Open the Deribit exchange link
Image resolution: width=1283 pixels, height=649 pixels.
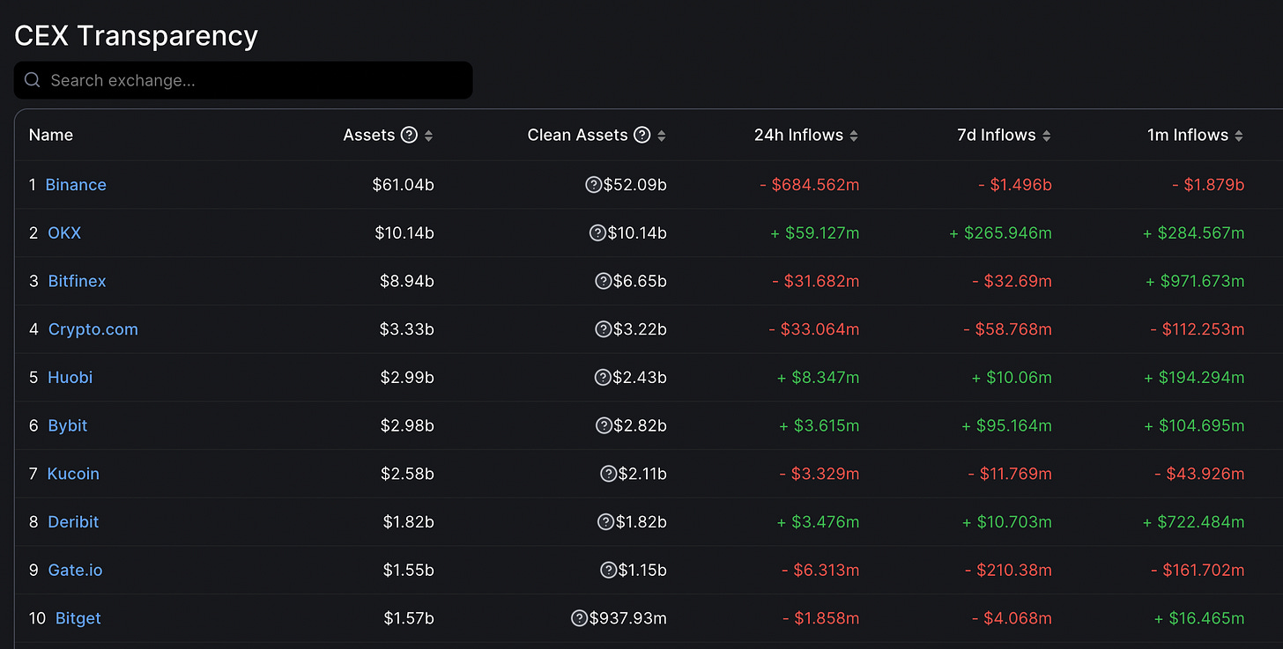pyautogui.click(x=74, y=522)
